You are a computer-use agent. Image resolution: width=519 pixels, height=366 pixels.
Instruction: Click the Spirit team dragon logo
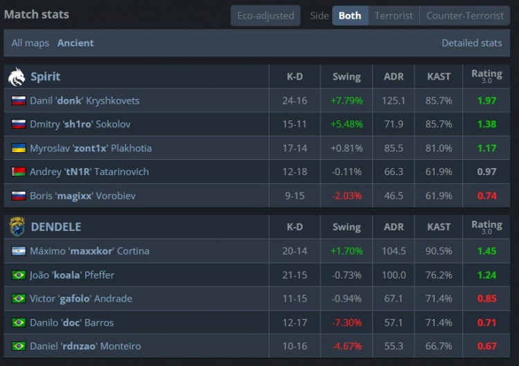click(17, 77)
